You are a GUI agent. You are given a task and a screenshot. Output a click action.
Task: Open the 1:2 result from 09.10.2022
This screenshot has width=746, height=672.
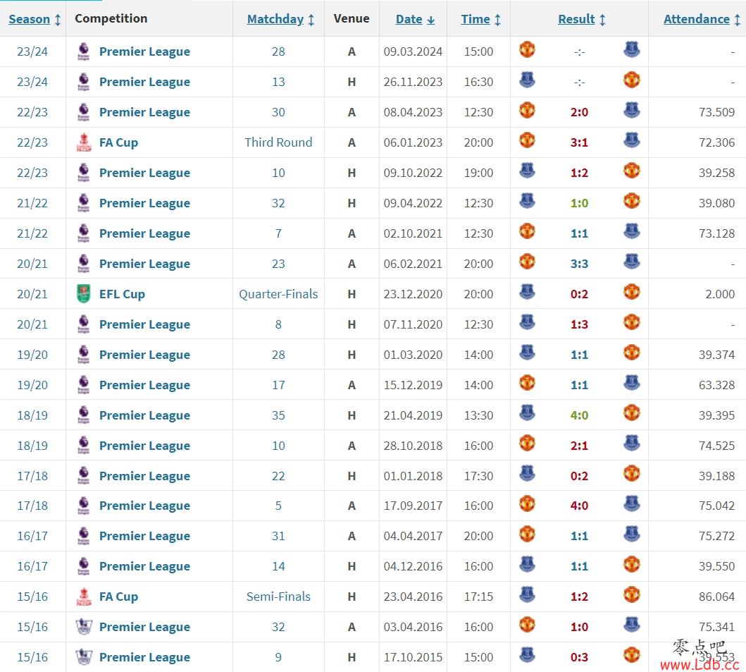579,173
